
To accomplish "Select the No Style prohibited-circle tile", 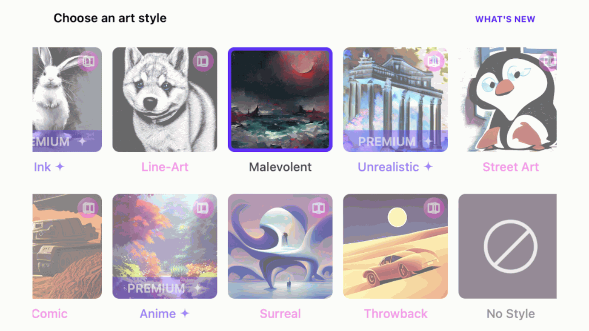I will [x=507, y=246].
